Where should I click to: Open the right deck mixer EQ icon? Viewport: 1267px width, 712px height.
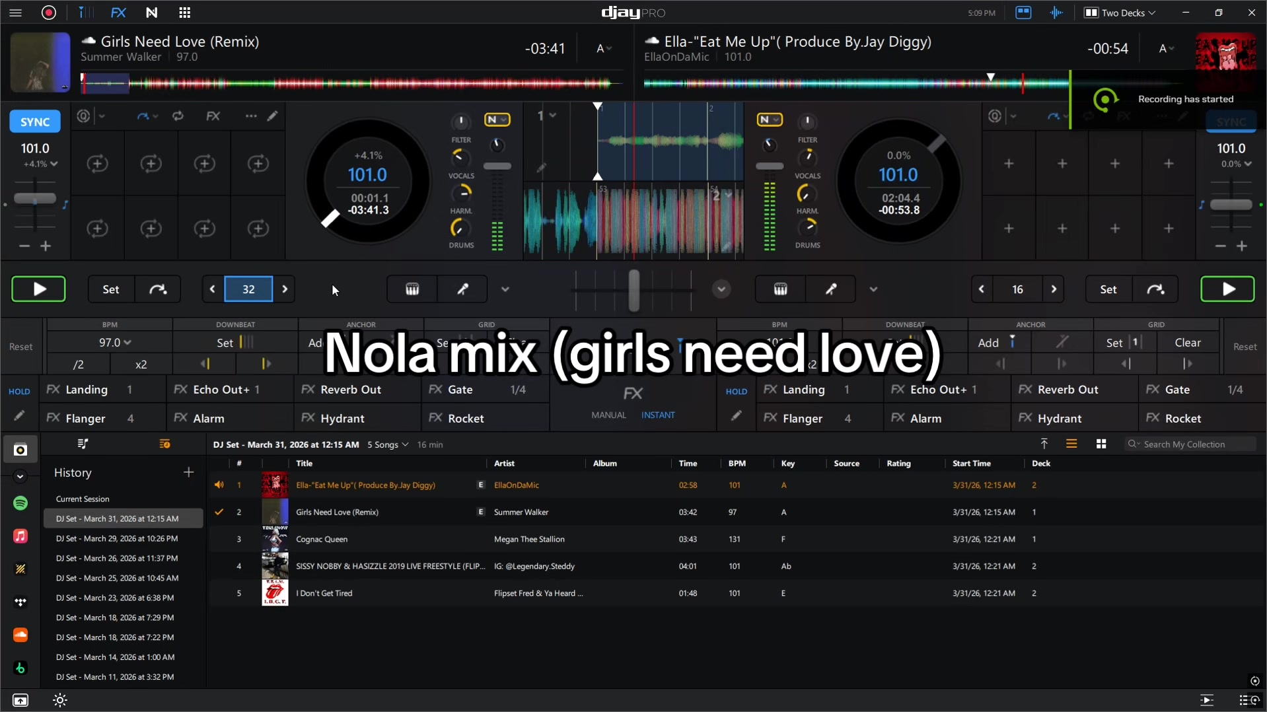(x=780, y=289)
